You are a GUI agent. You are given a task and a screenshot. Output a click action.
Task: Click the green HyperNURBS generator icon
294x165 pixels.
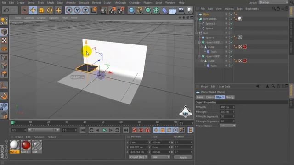(x=148, y=10)
